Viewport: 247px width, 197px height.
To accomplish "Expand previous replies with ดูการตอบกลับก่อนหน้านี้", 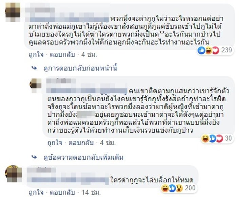I will (80, 68).
